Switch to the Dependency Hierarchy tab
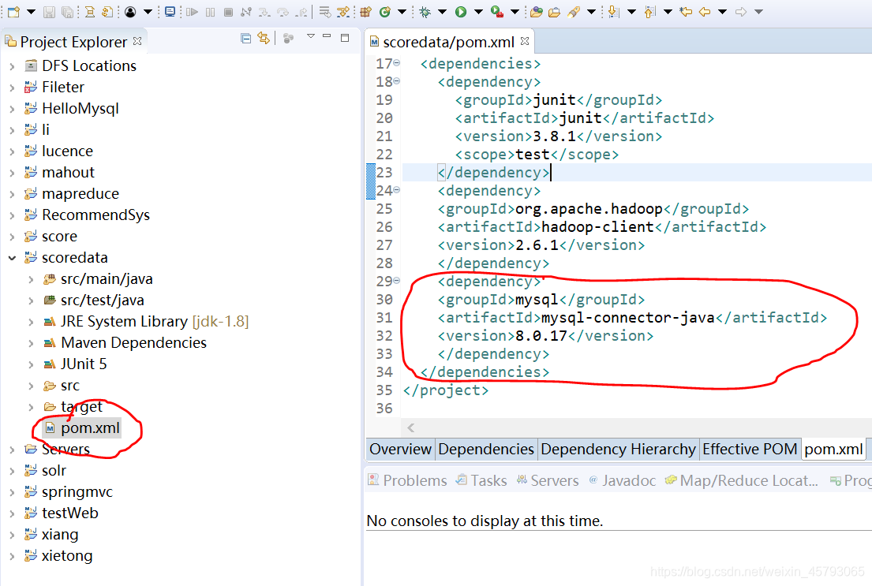The image size is (872, 586). [618, 450]
